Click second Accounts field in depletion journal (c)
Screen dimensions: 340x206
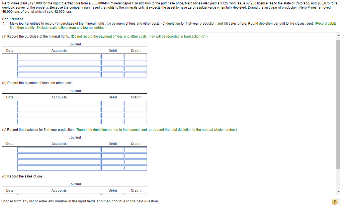(59, 156)
